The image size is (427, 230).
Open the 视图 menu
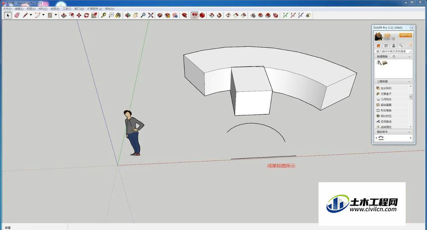[x=31, y=9]
